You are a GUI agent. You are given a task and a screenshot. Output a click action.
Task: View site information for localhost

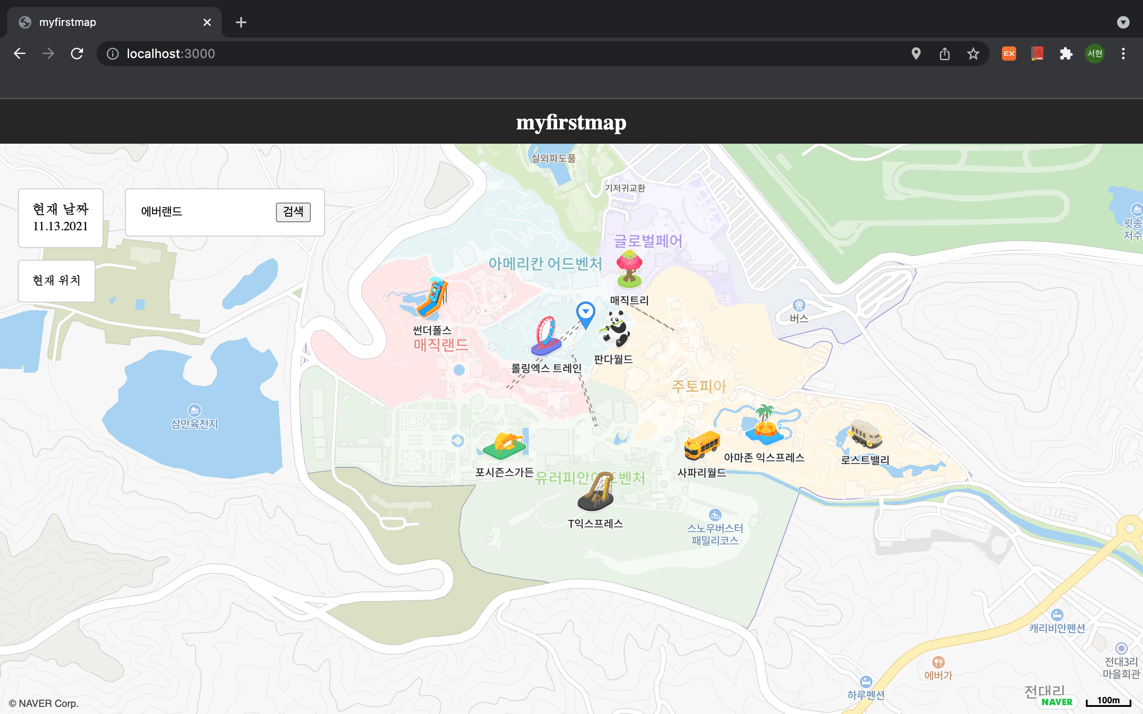[x=113, y=54]
